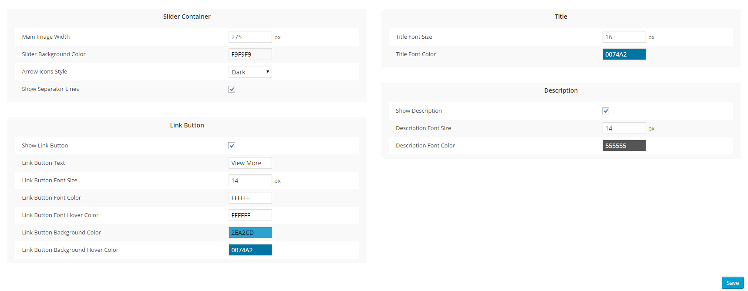Click the Title Font Size field
Image resolution: width=748 pixels, height=291 pixels.
624,37
